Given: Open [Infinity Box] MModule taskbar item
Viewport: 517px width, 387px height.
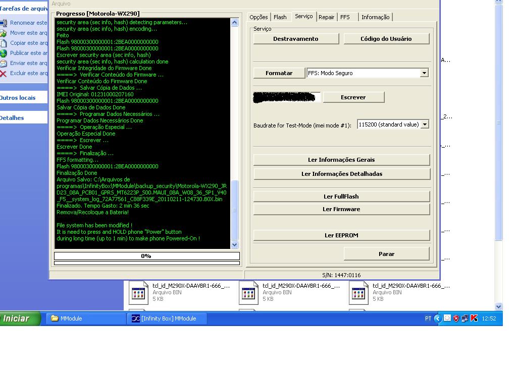Looking at the screenshot, I should click(168, 318).
